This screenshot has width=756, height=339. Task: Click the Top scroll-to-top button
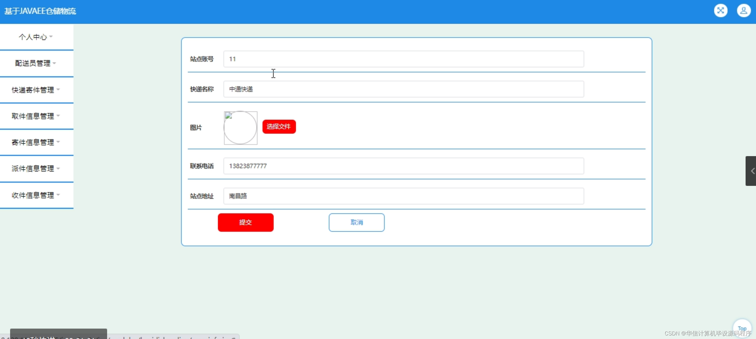742,328
